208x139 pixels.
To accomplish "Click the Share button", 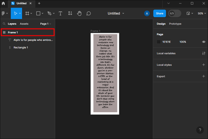I will (x=159, y=14).
